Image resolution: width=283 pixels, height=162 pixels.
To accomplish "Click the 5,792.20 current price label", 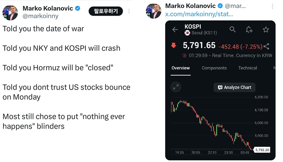I will click(262, 150).
